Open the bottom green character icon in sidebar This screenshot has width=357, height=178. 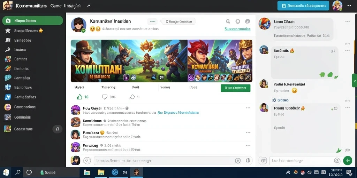[x=8, y=129]
